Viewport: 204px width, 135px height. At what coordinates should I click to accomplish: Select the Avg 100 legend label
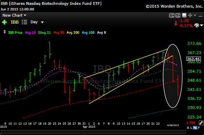tap(88, 33)
